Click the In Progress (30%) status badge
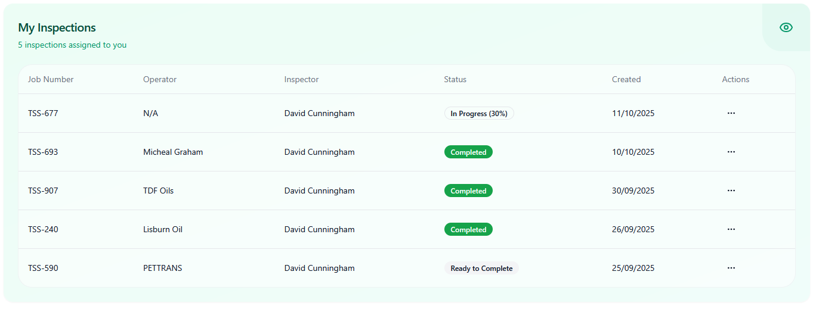This screenshot has width=816, height=309. (479, 114)
